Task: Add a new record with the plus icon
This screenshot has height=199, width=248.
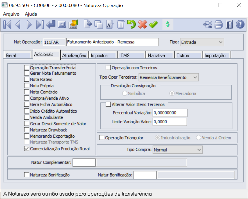Action: [x=88, y=24]
